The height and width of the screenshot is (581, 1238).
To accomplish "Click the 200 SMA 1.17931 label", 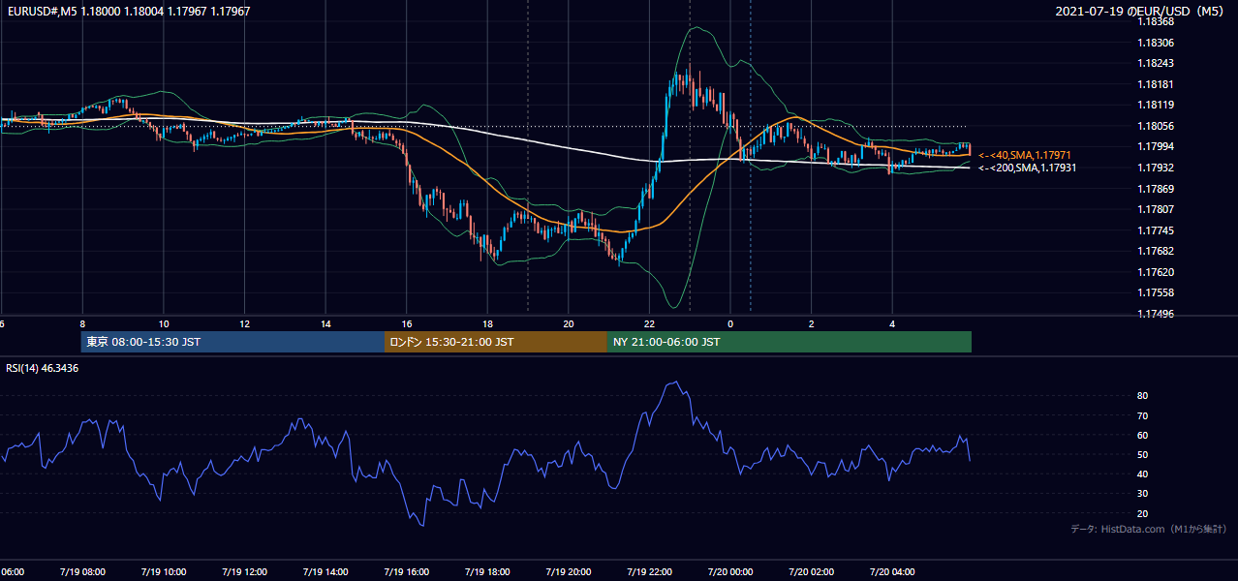I will (x=1027, y=168).
